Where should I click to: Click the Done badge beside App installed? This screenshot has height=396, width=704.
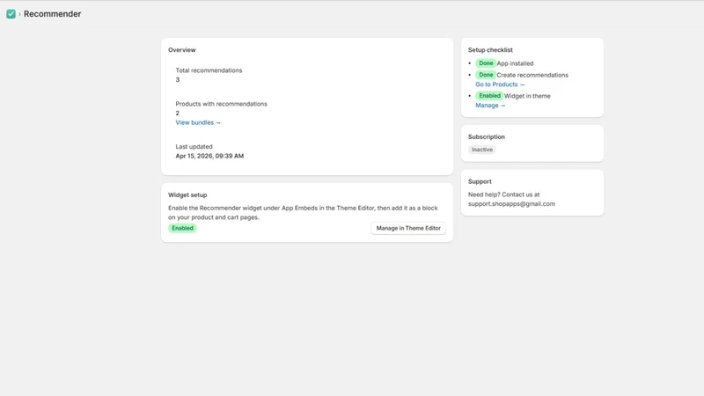pos(486,63)
